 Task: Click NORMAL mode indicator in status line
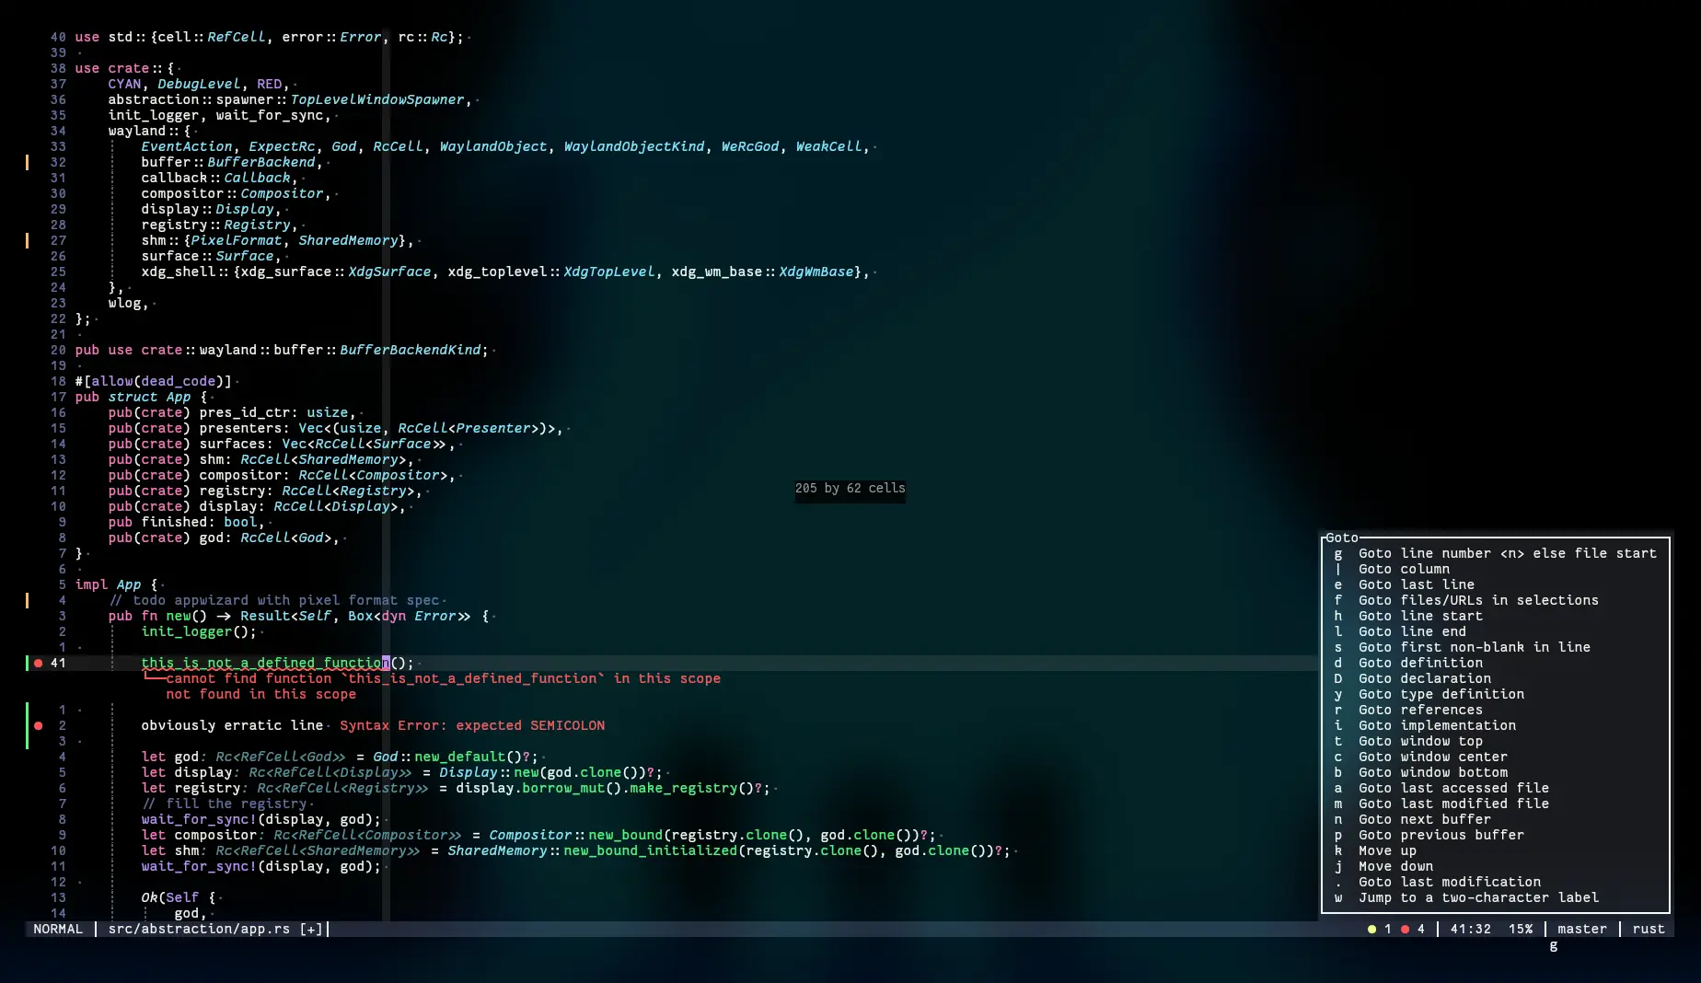click(x=58, y=929)
